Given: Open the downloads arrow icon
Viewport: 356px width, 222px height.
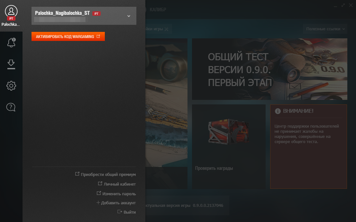Looking at the screenshot, I should 11,64.
